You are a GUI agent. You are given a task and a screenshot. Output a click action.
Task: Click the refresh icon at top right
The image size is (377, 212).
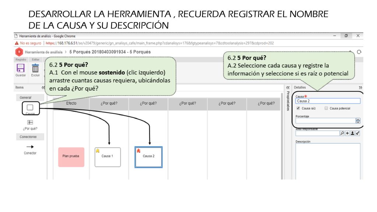pos(359,52)
